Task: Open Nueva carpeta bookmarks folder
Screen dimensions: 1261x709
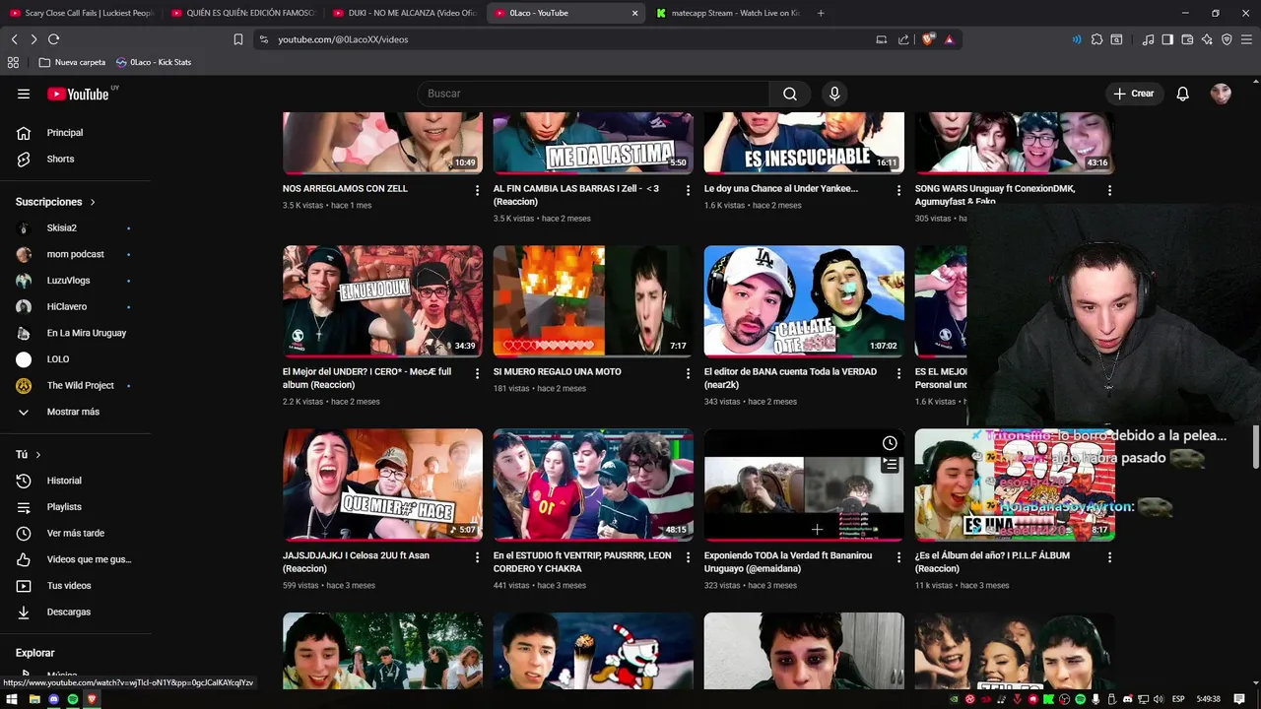Action: tap(72, 62)
